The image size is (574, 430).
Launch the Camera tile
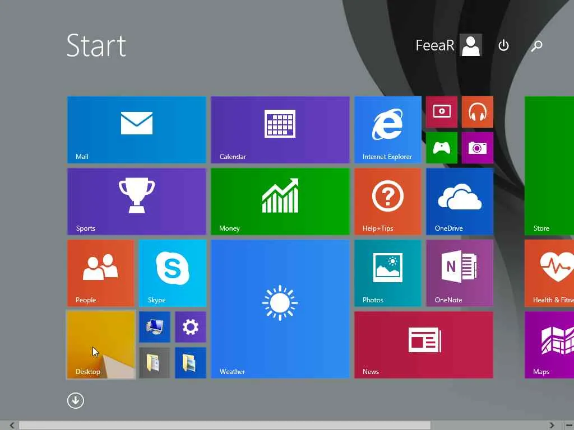tap(478, 148)
